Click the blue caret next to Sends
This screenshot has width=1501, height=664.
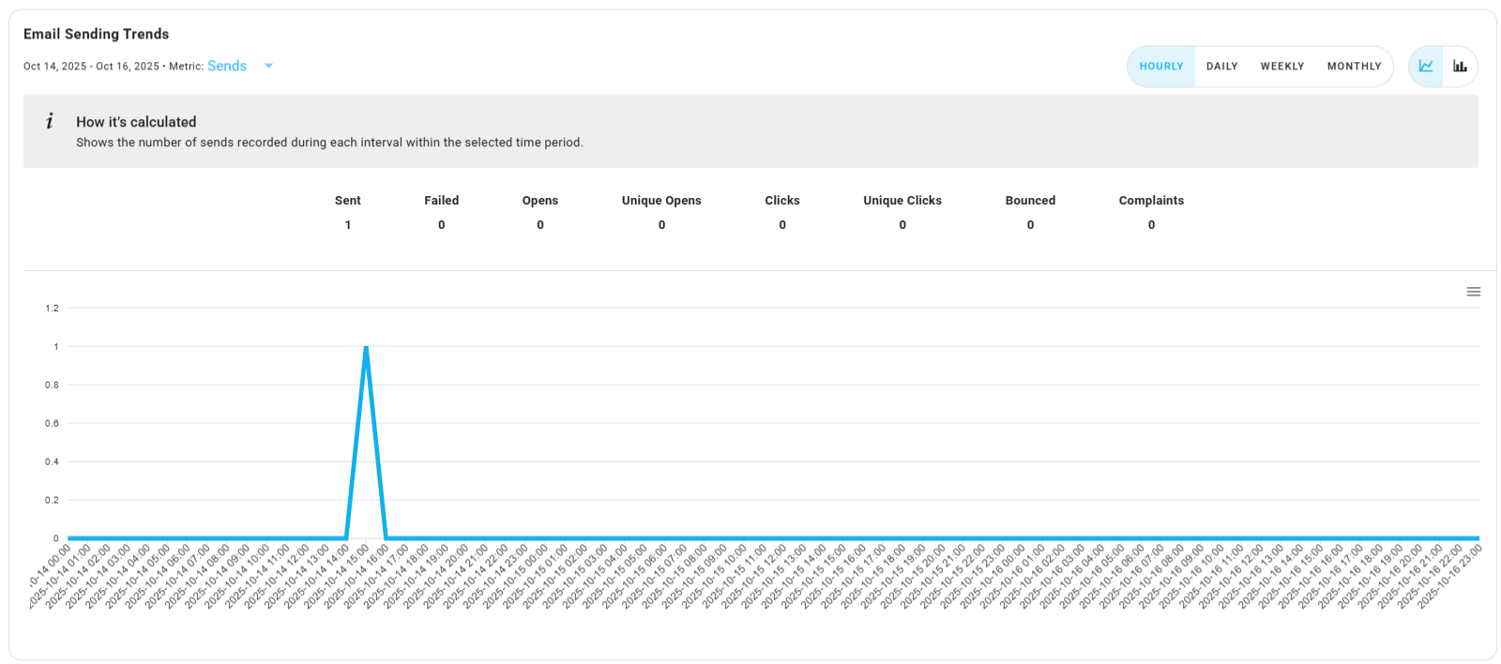tap(268, 67)
